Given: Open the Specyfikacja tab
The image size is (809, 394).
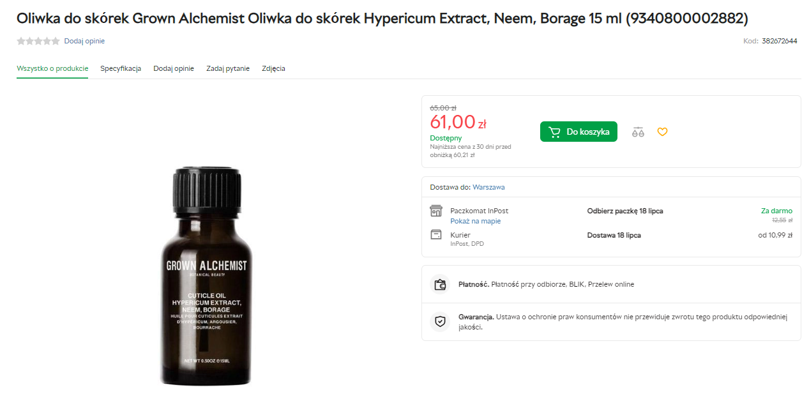Looking at the screenshot, I should click(x=121, y=68).
